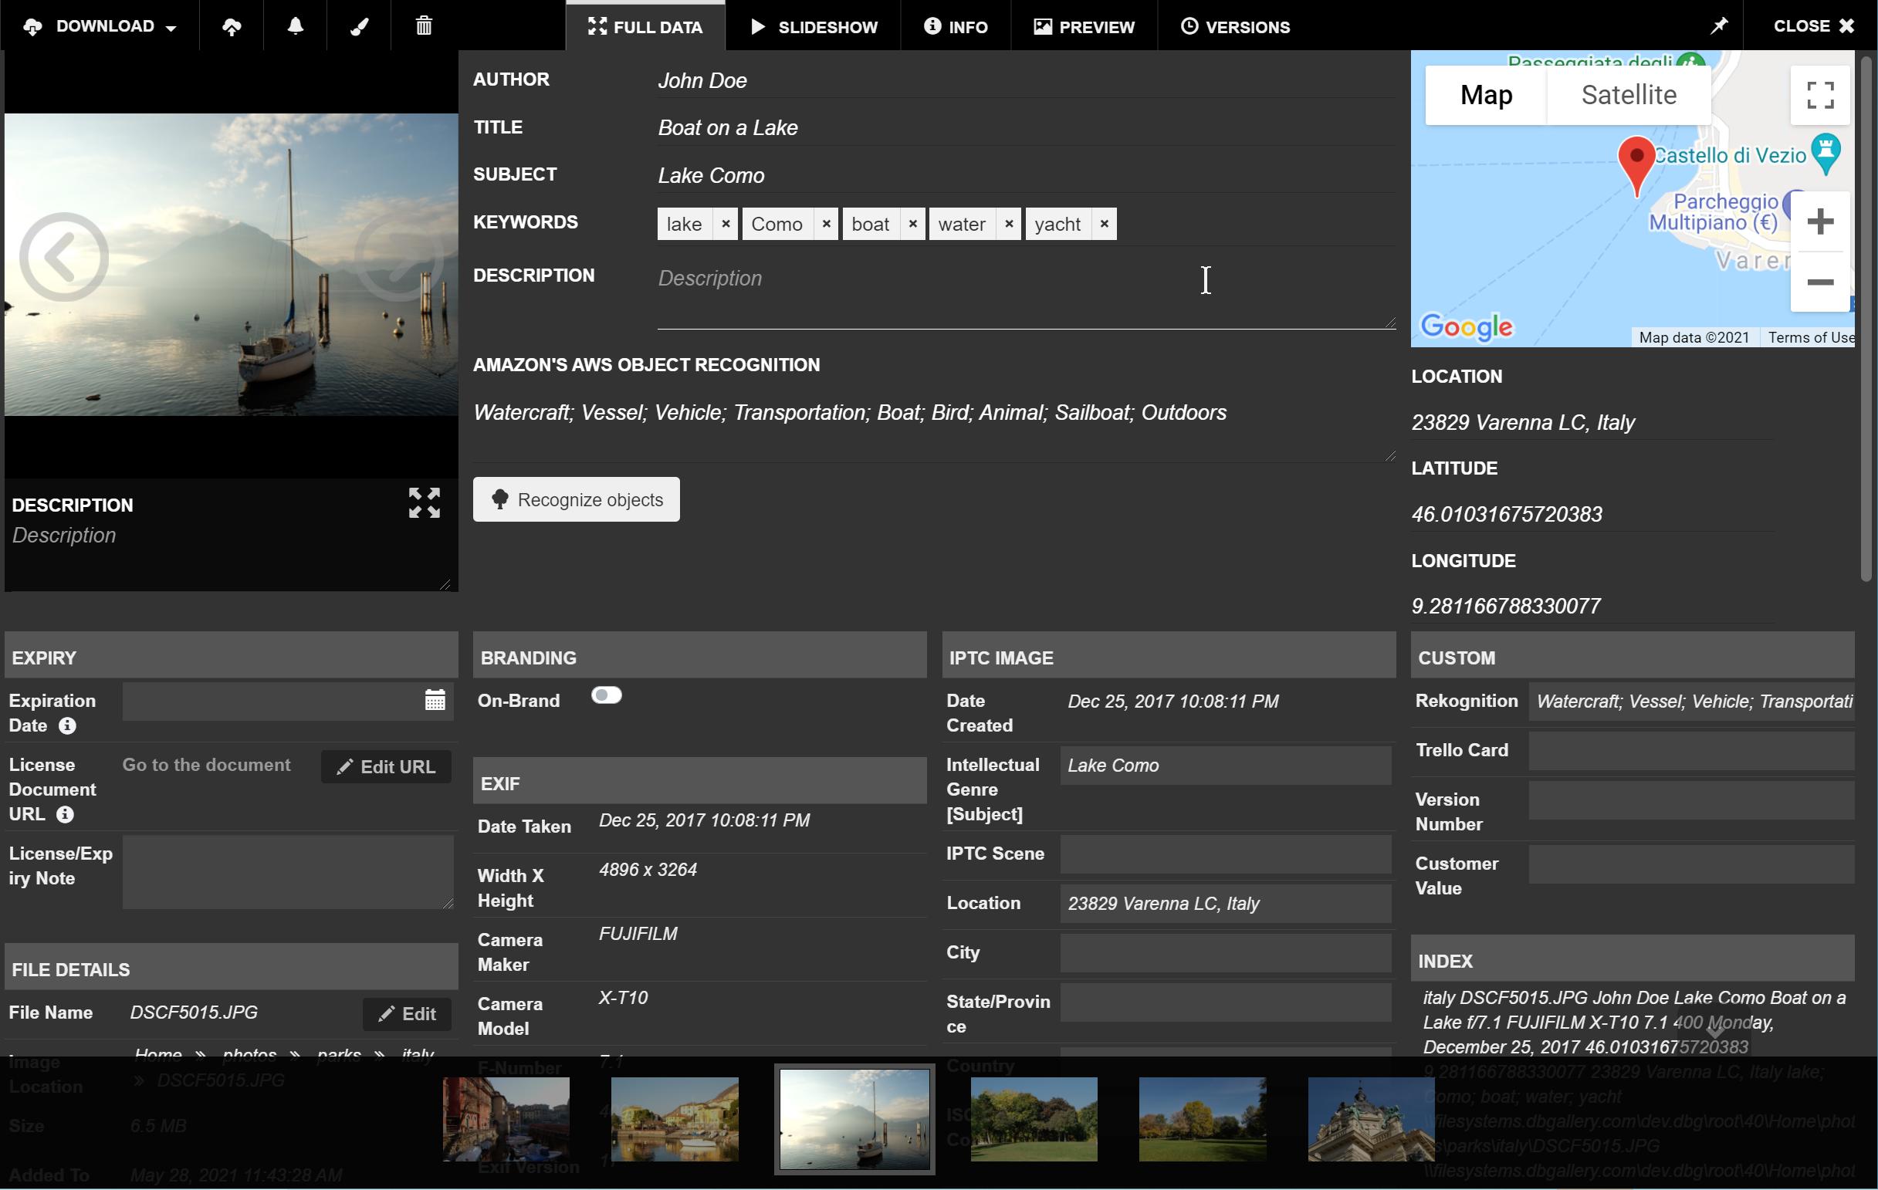Open the Download dropdown menu
Image resolution: width=1878 pixels, height=1190 pixels.
100,26
